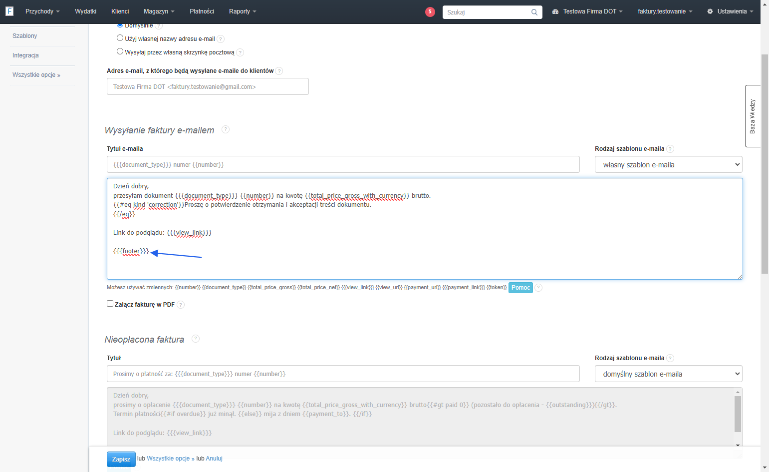Click the Anuluj link
769x472 pixels.
[x=214, y=459]
